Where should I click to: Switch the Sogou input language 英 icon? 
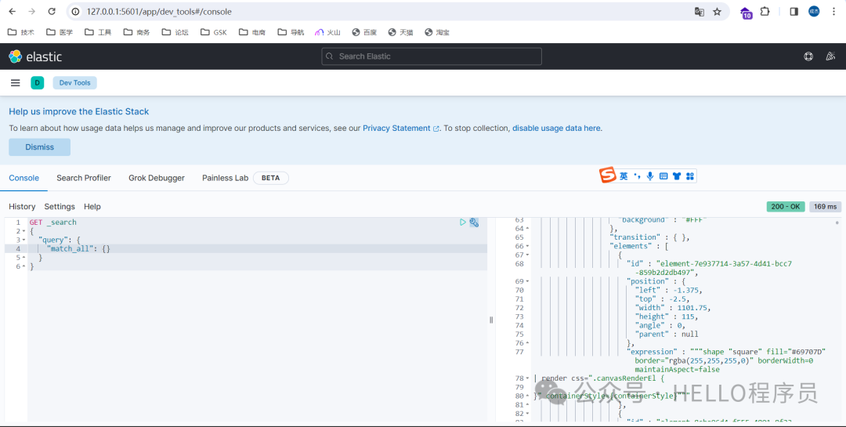tap(624, 176)
